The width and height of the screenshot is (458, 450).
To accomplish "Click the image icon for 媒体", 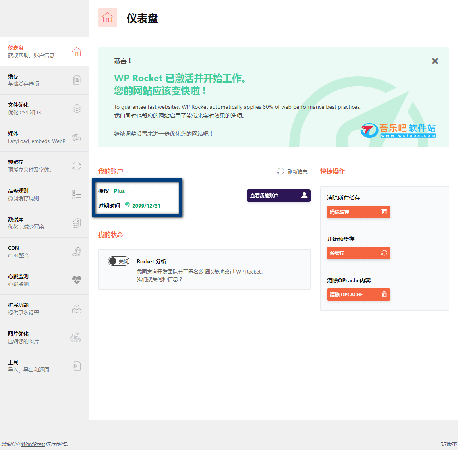I will coord(77,137).
